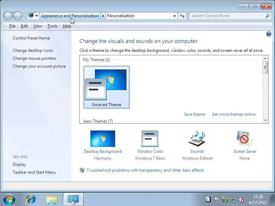Minimize the Personalization window
This screenshot has width=275, height=206.
[x=243, y=7]
